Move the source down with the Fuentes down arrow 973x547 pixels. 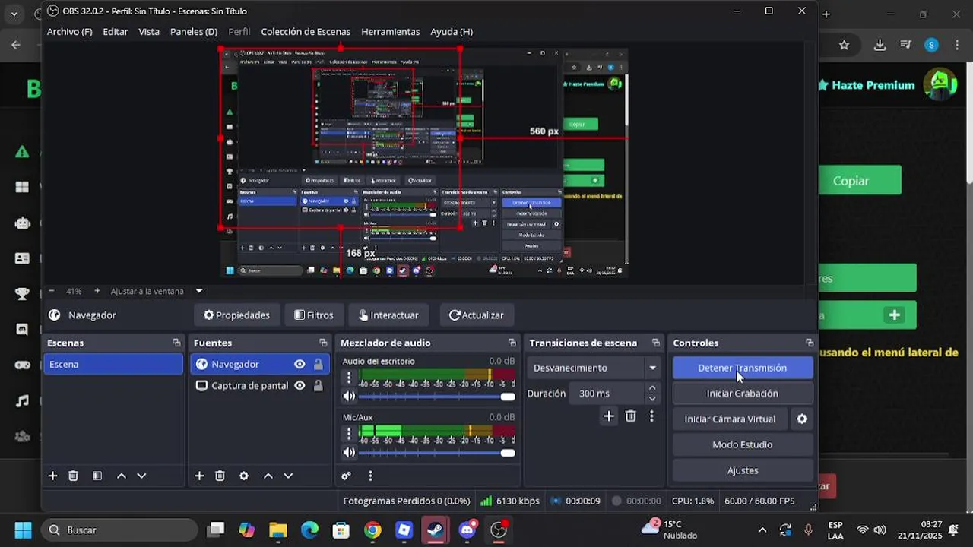288,476
